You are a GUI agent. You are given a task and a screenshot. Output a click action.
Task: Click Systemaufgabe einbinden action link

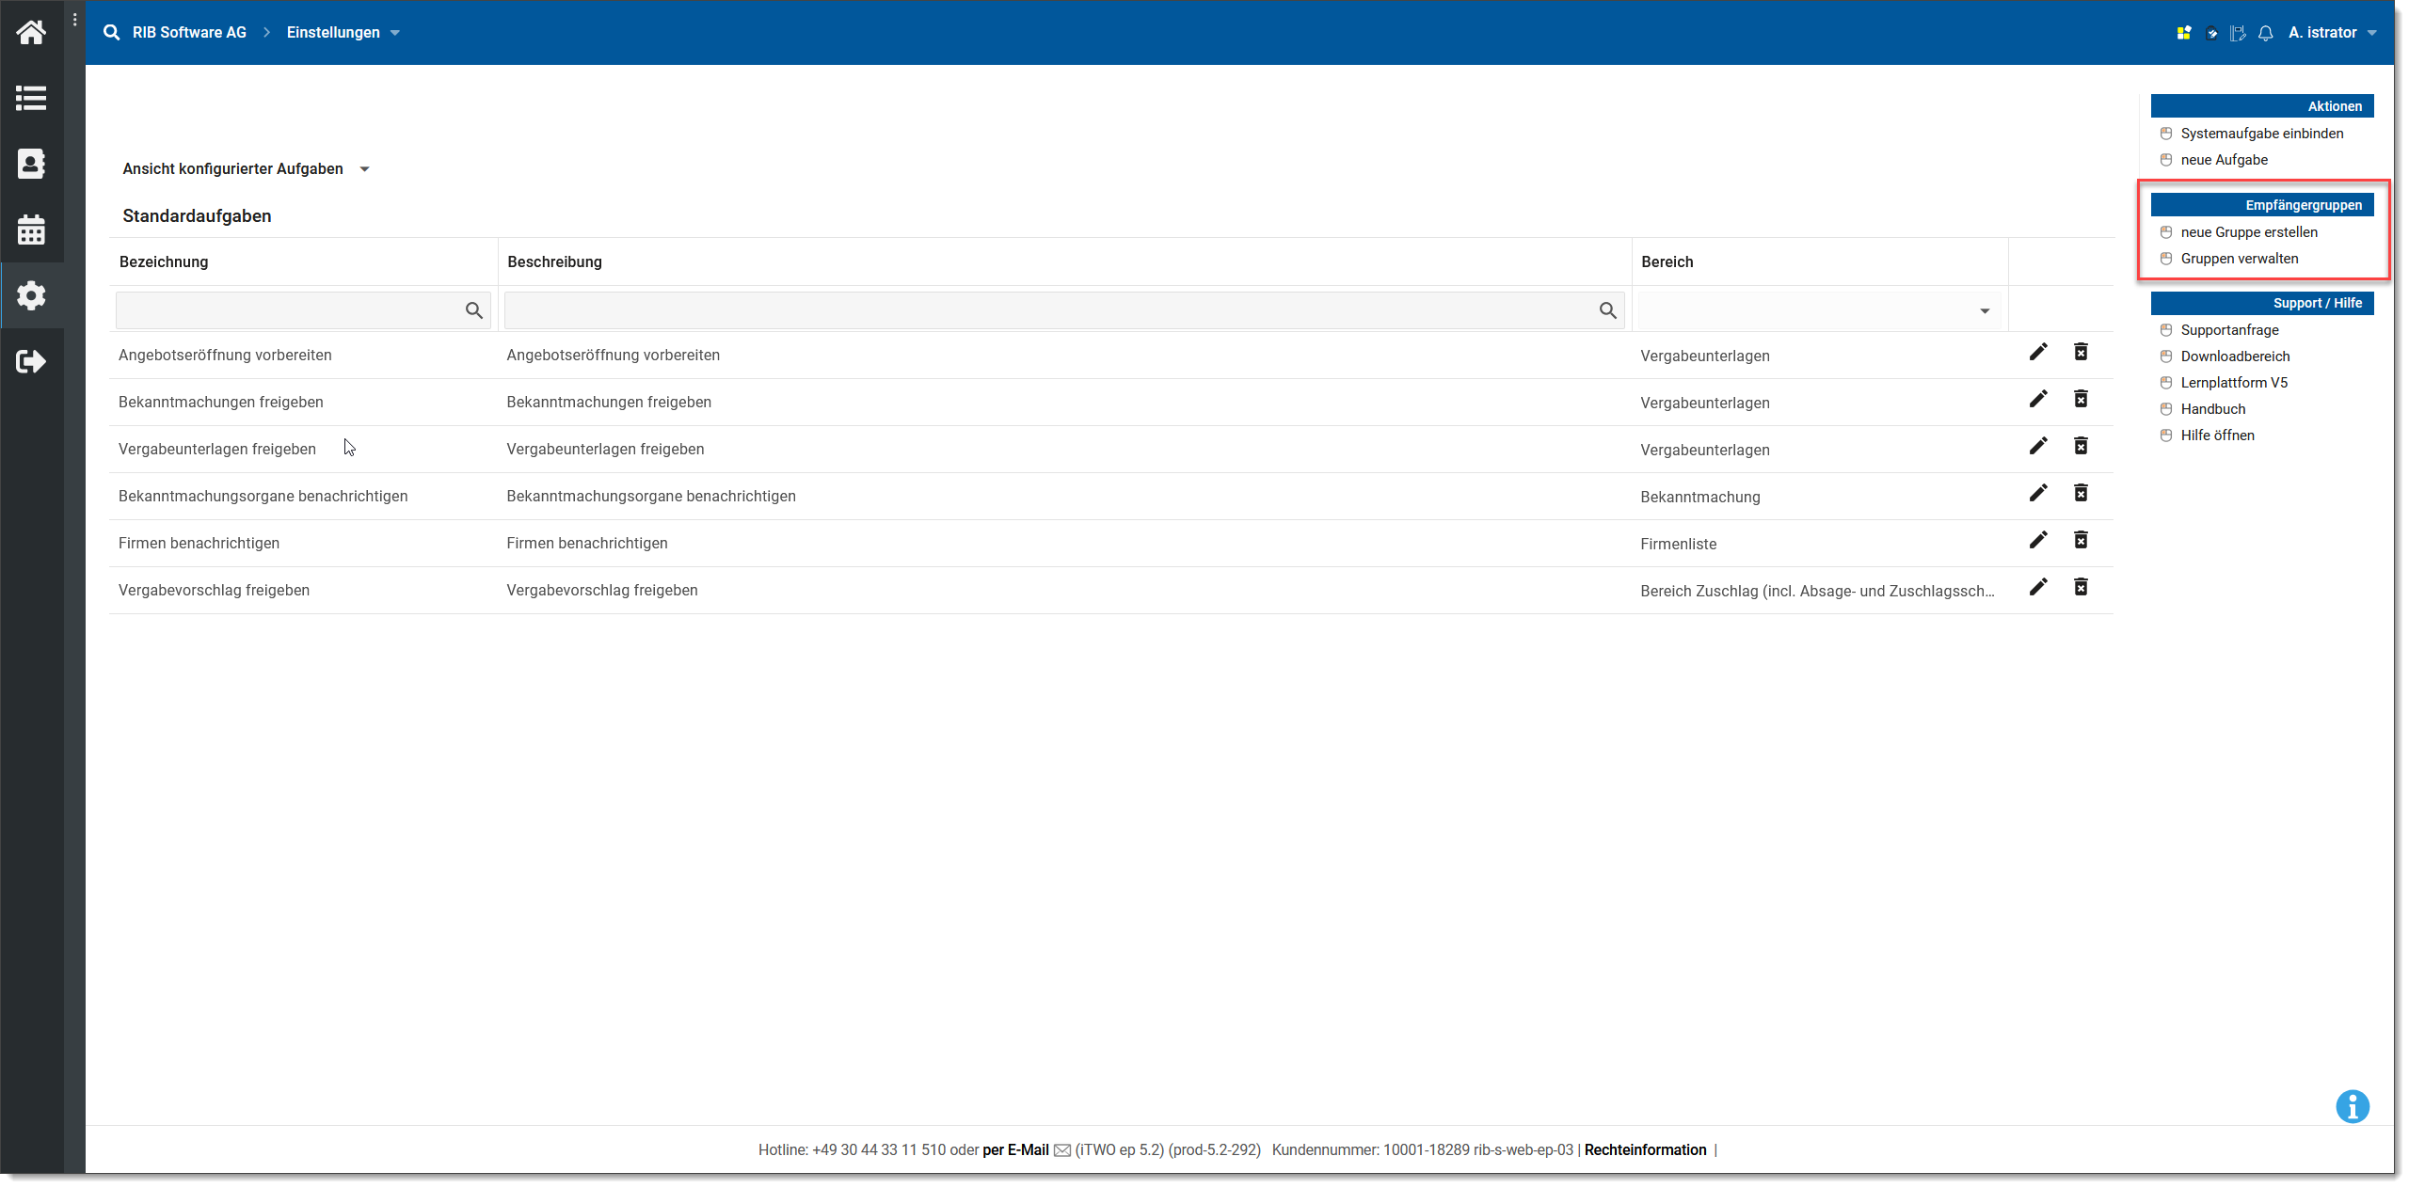pos(2261,134)
